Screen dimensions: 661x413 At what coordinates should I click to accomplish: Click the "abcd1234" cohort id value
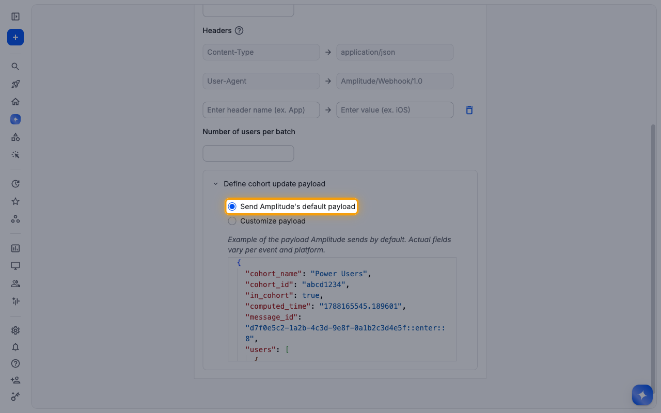[x=324, y=284]
